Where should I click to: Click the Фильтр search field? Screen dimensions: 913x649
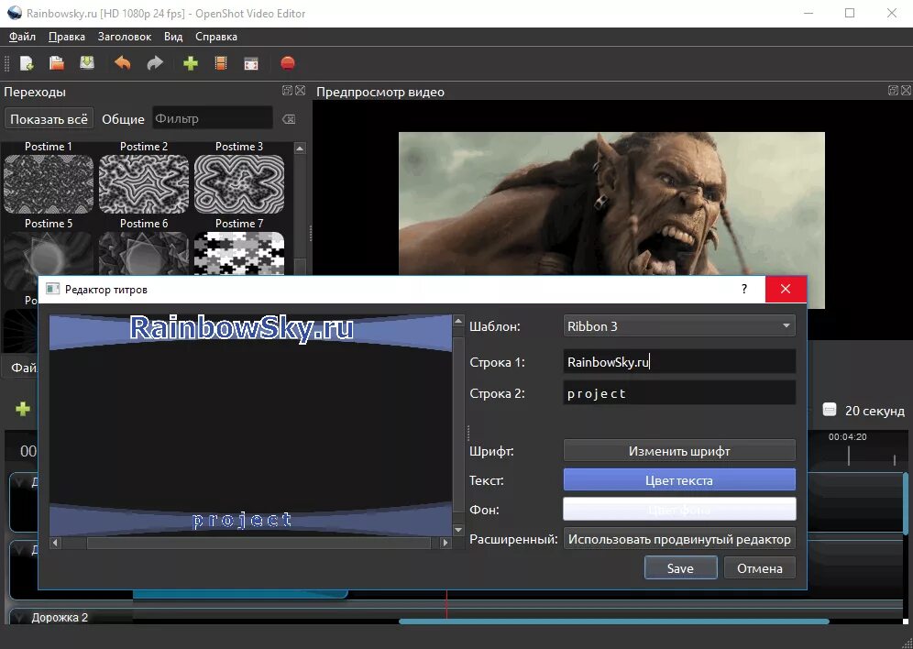pos(213,119)
